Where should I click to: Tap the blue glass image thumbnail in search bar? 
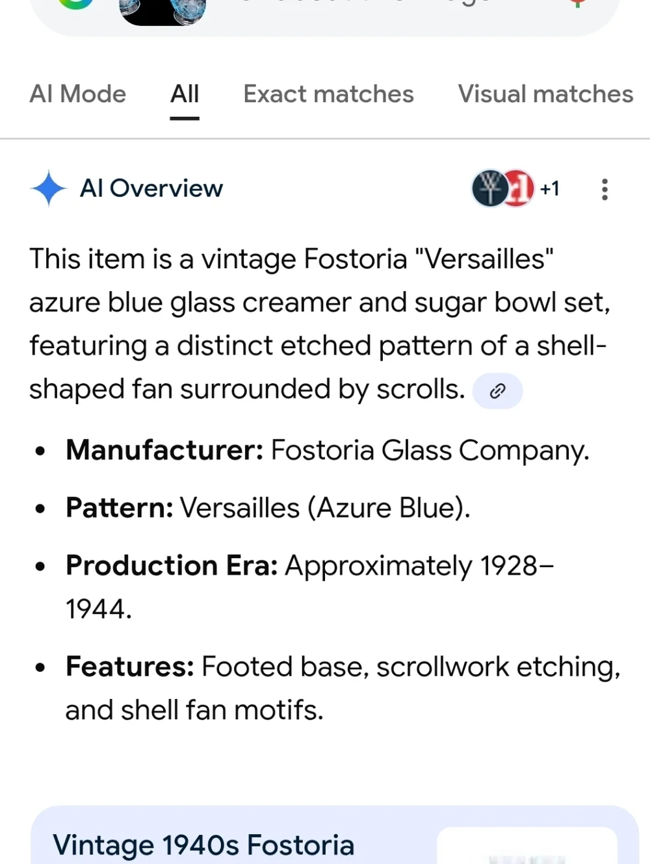(162, 12)
